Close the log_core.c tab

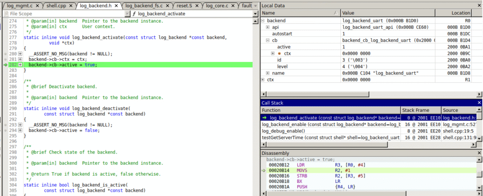click(x=234, y=6)
